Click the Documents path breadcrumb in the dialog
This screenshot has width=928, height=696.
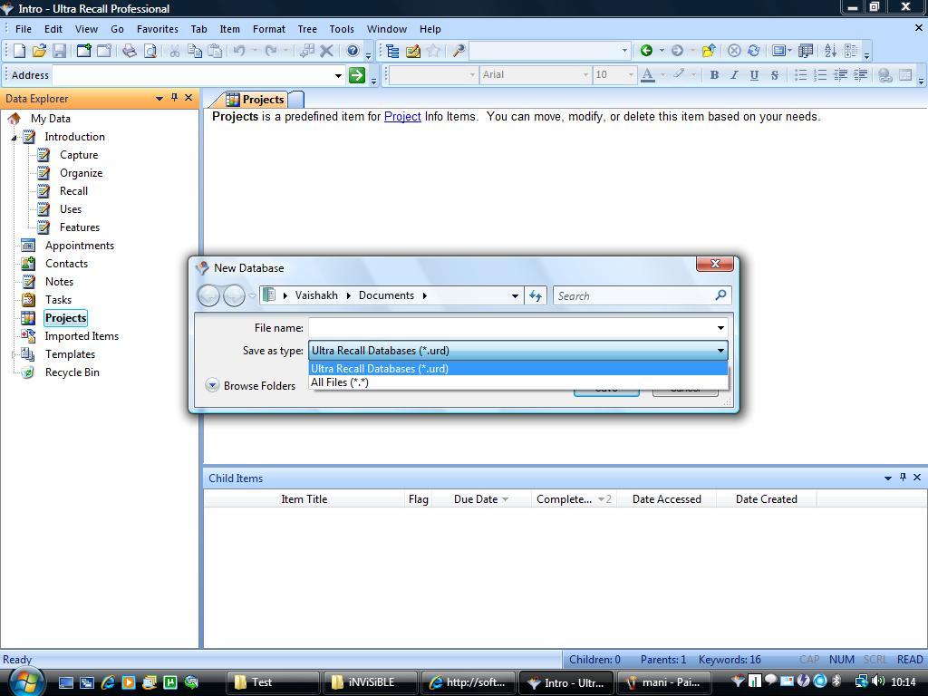pos(386,295)
